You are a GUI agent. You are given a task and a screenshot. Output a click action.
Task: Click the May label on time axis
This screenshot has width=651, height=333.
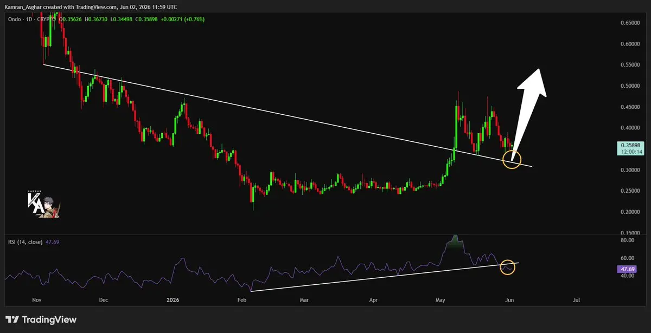pyautogui.click(x=439, y=300)
